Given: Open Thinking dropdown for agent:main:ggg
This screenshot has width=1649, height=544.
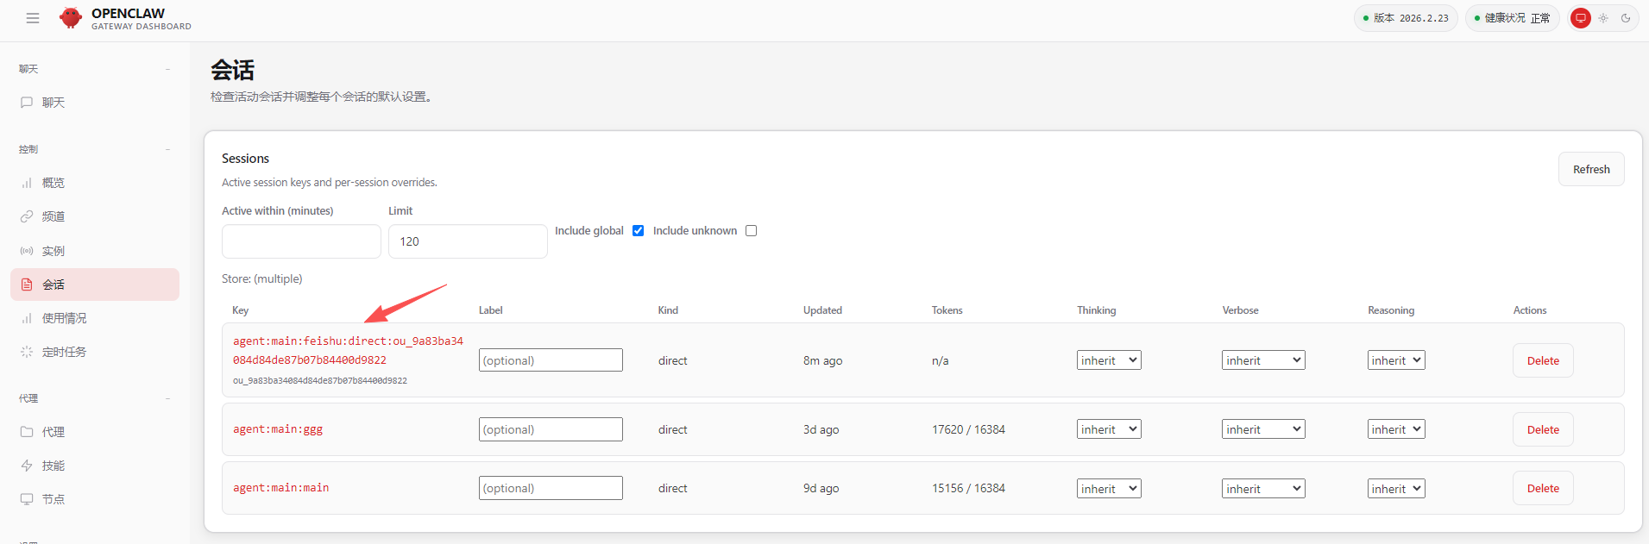Looking at the screenshot, I should [x=1109, y=429].
